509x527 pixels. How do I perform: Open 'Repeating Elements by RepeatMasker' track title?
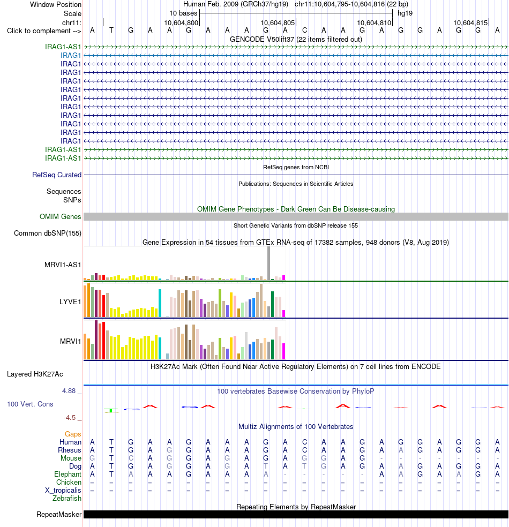pyautogui.click(x=296, y=507)
